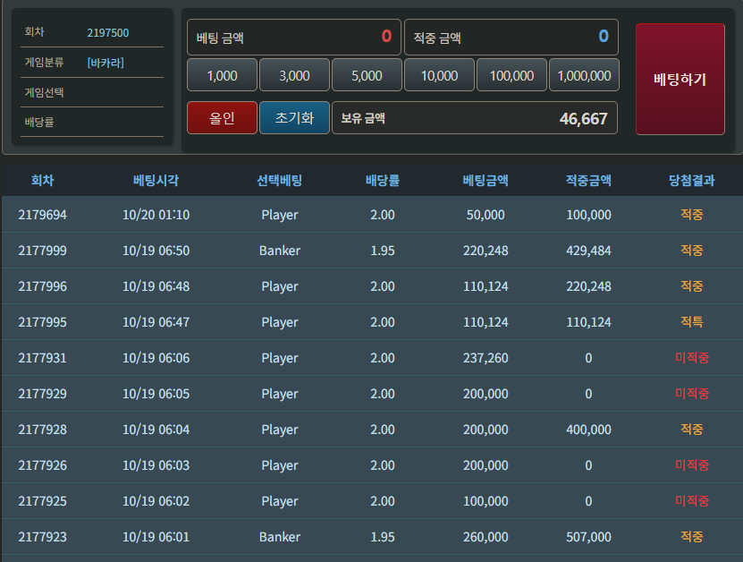
Task: Click the 베팅시각 column header
Action: click(156, 180)
